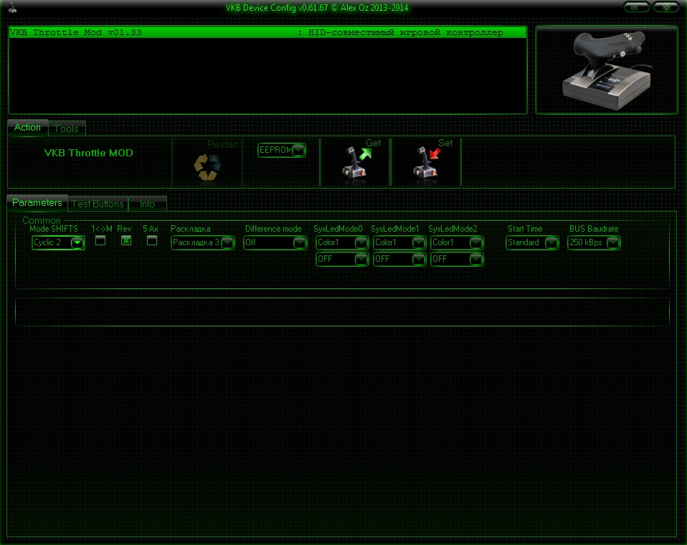Uncheck the Rev checkbox

tap(126, 240)
